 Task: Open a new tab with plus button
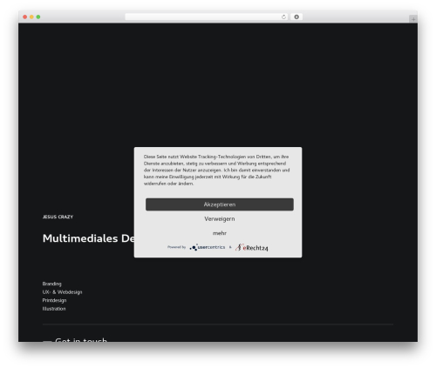click(413, 19)
